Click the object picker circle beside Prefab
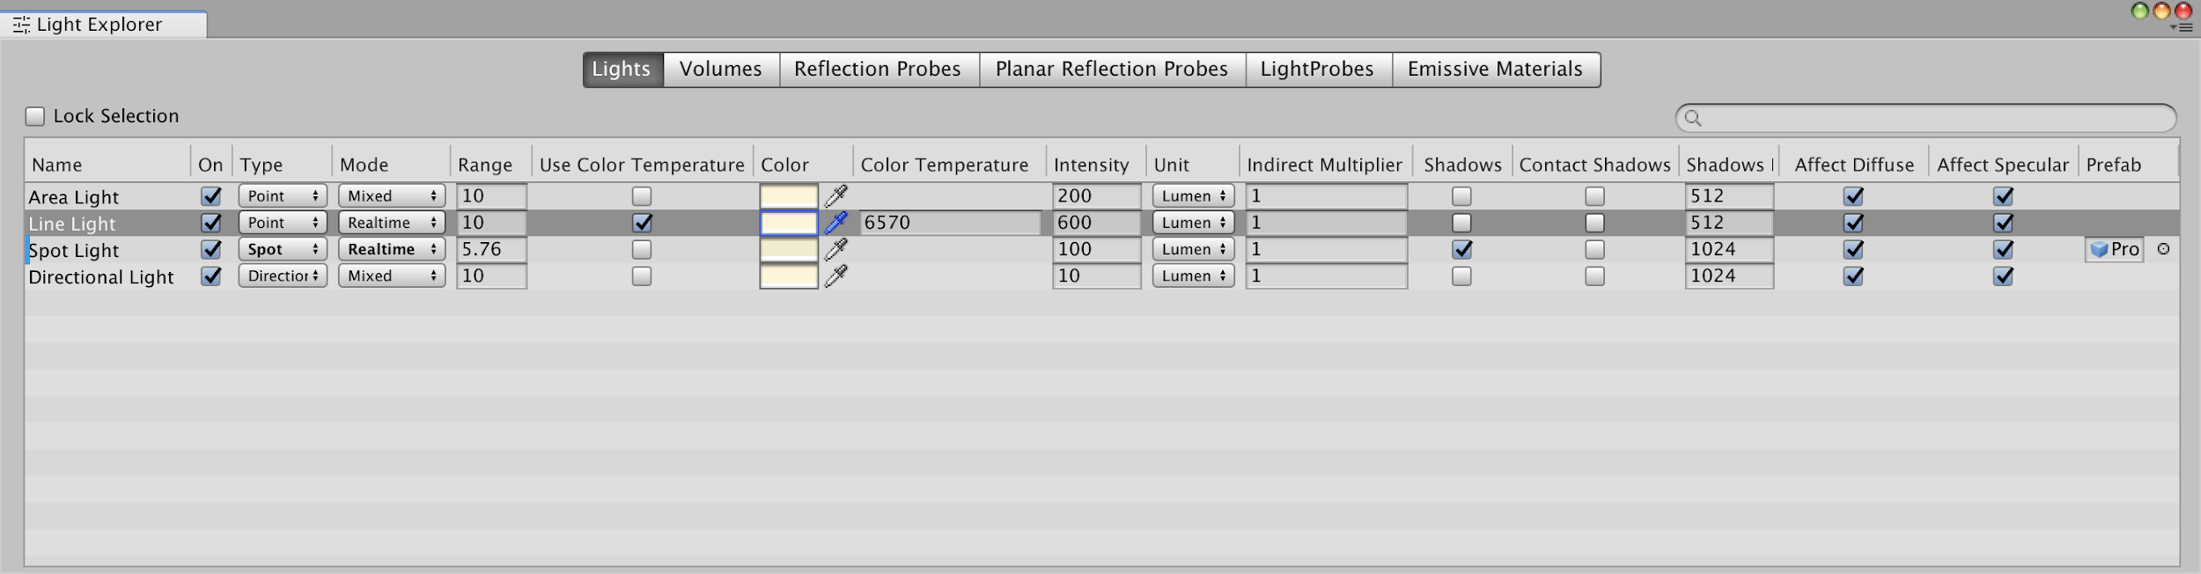Screen dimensions: 2201x574 coord(2163,249)
